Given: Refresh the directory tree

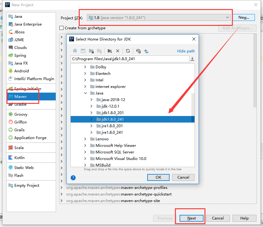Looking at the screenshot, I should pyautogui.click(x=128, y=51).
